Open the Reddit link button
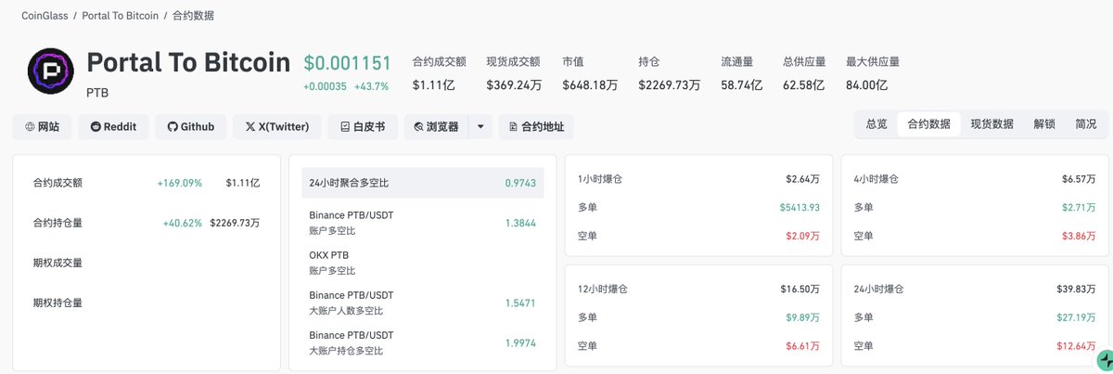This screenshot has height=374, width=1113. pos(113,127)
